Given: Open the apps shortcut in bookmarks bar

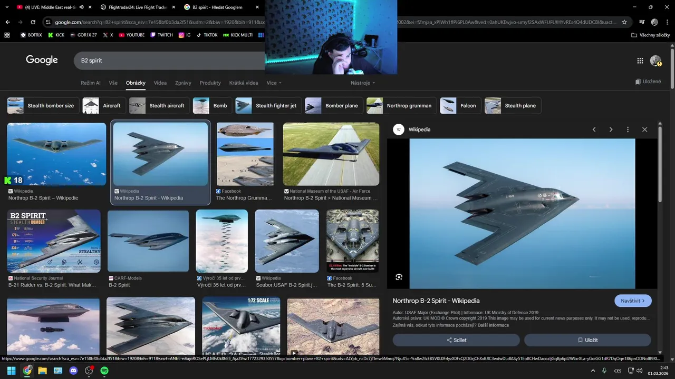Looking at the screenshot, I should [x=7, y=35].
